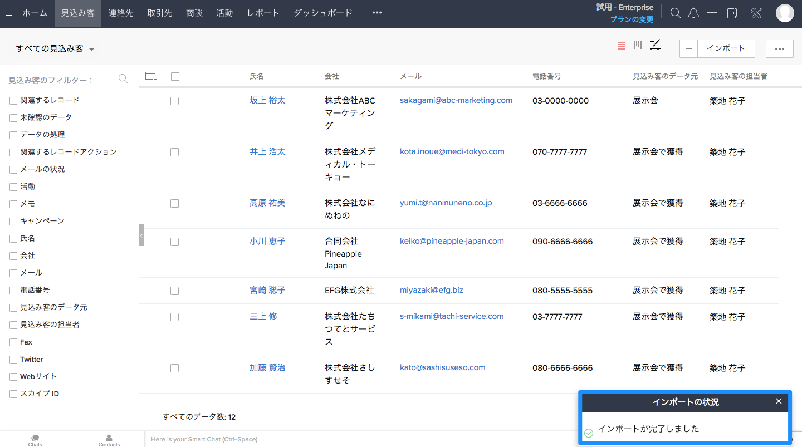802x447 pixels.
Task: Click email miyazaki@efg.biz
Action: point(432,290)
